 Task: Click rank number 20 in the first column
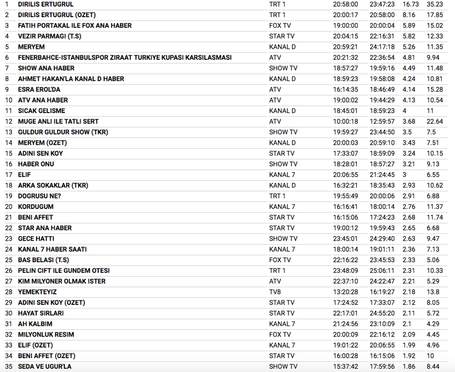click(x=8, y=207)
